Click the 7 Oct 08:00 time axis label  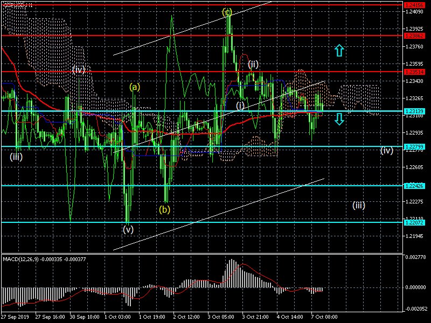coord(323,318)
